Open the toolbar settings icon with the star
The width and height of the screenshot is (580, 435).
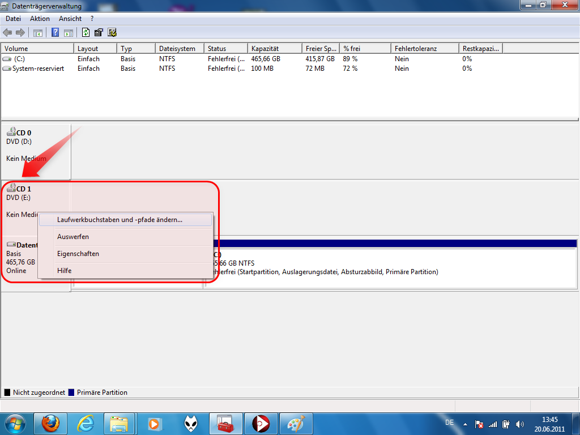[112, 32]
